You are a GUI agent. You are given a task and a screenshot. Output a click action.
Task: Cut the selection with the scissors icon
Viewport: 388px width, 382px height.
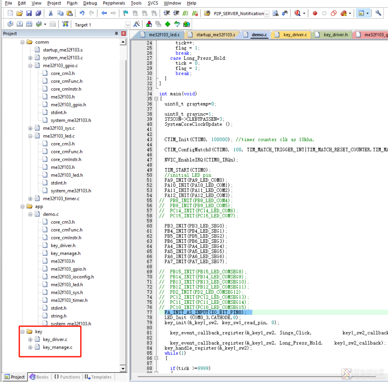point(51,13)
